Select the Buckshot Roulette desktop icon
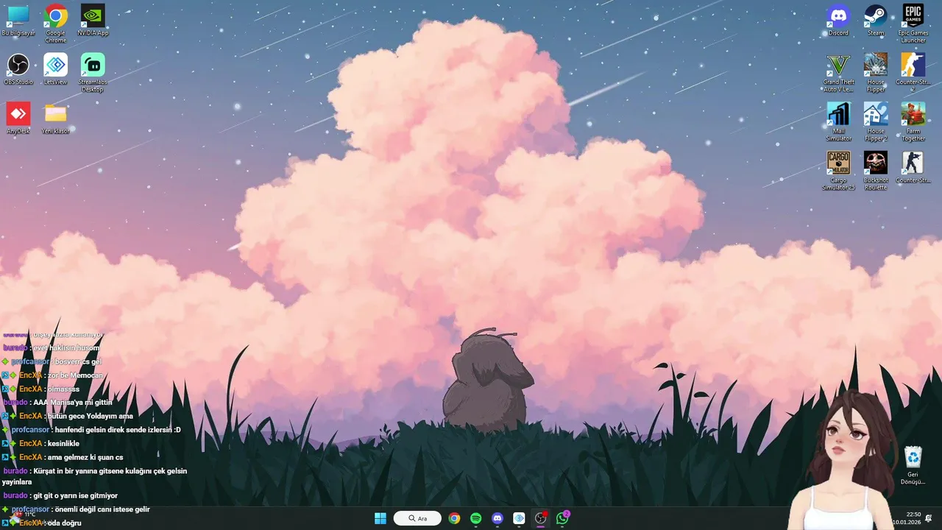The width and height of the screenshot is (942, 530). click(x=876, y=171)
